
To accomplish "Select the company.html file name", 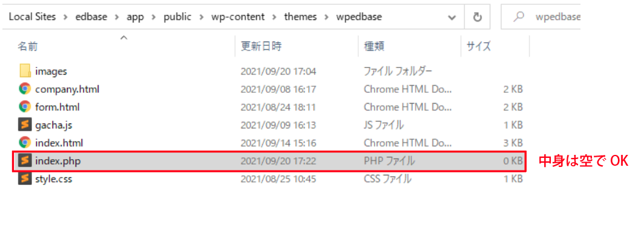I will click(67, 89).
